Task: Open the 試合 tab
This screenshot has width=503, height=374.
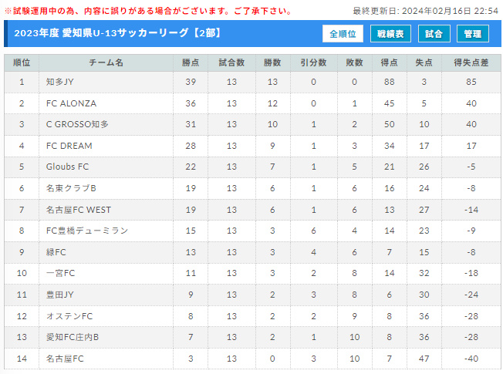Action: [434, 34]
